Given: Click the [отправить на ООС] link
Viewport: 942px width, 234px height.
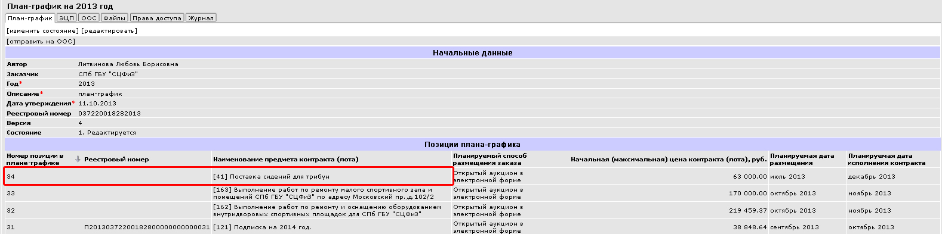Looking at the screenshot, I should [x=41, y=42].
